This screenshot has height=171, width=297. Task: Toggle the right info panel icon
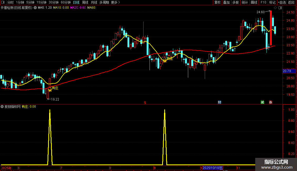point(280,8)
